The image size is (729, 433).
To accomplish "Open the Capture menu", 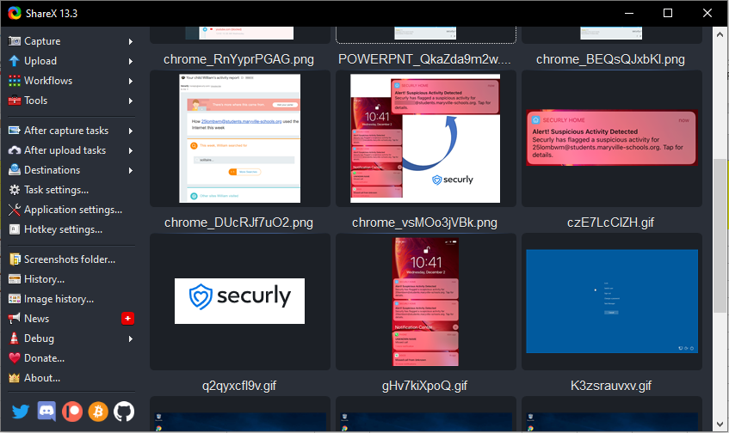I will 71,41.
